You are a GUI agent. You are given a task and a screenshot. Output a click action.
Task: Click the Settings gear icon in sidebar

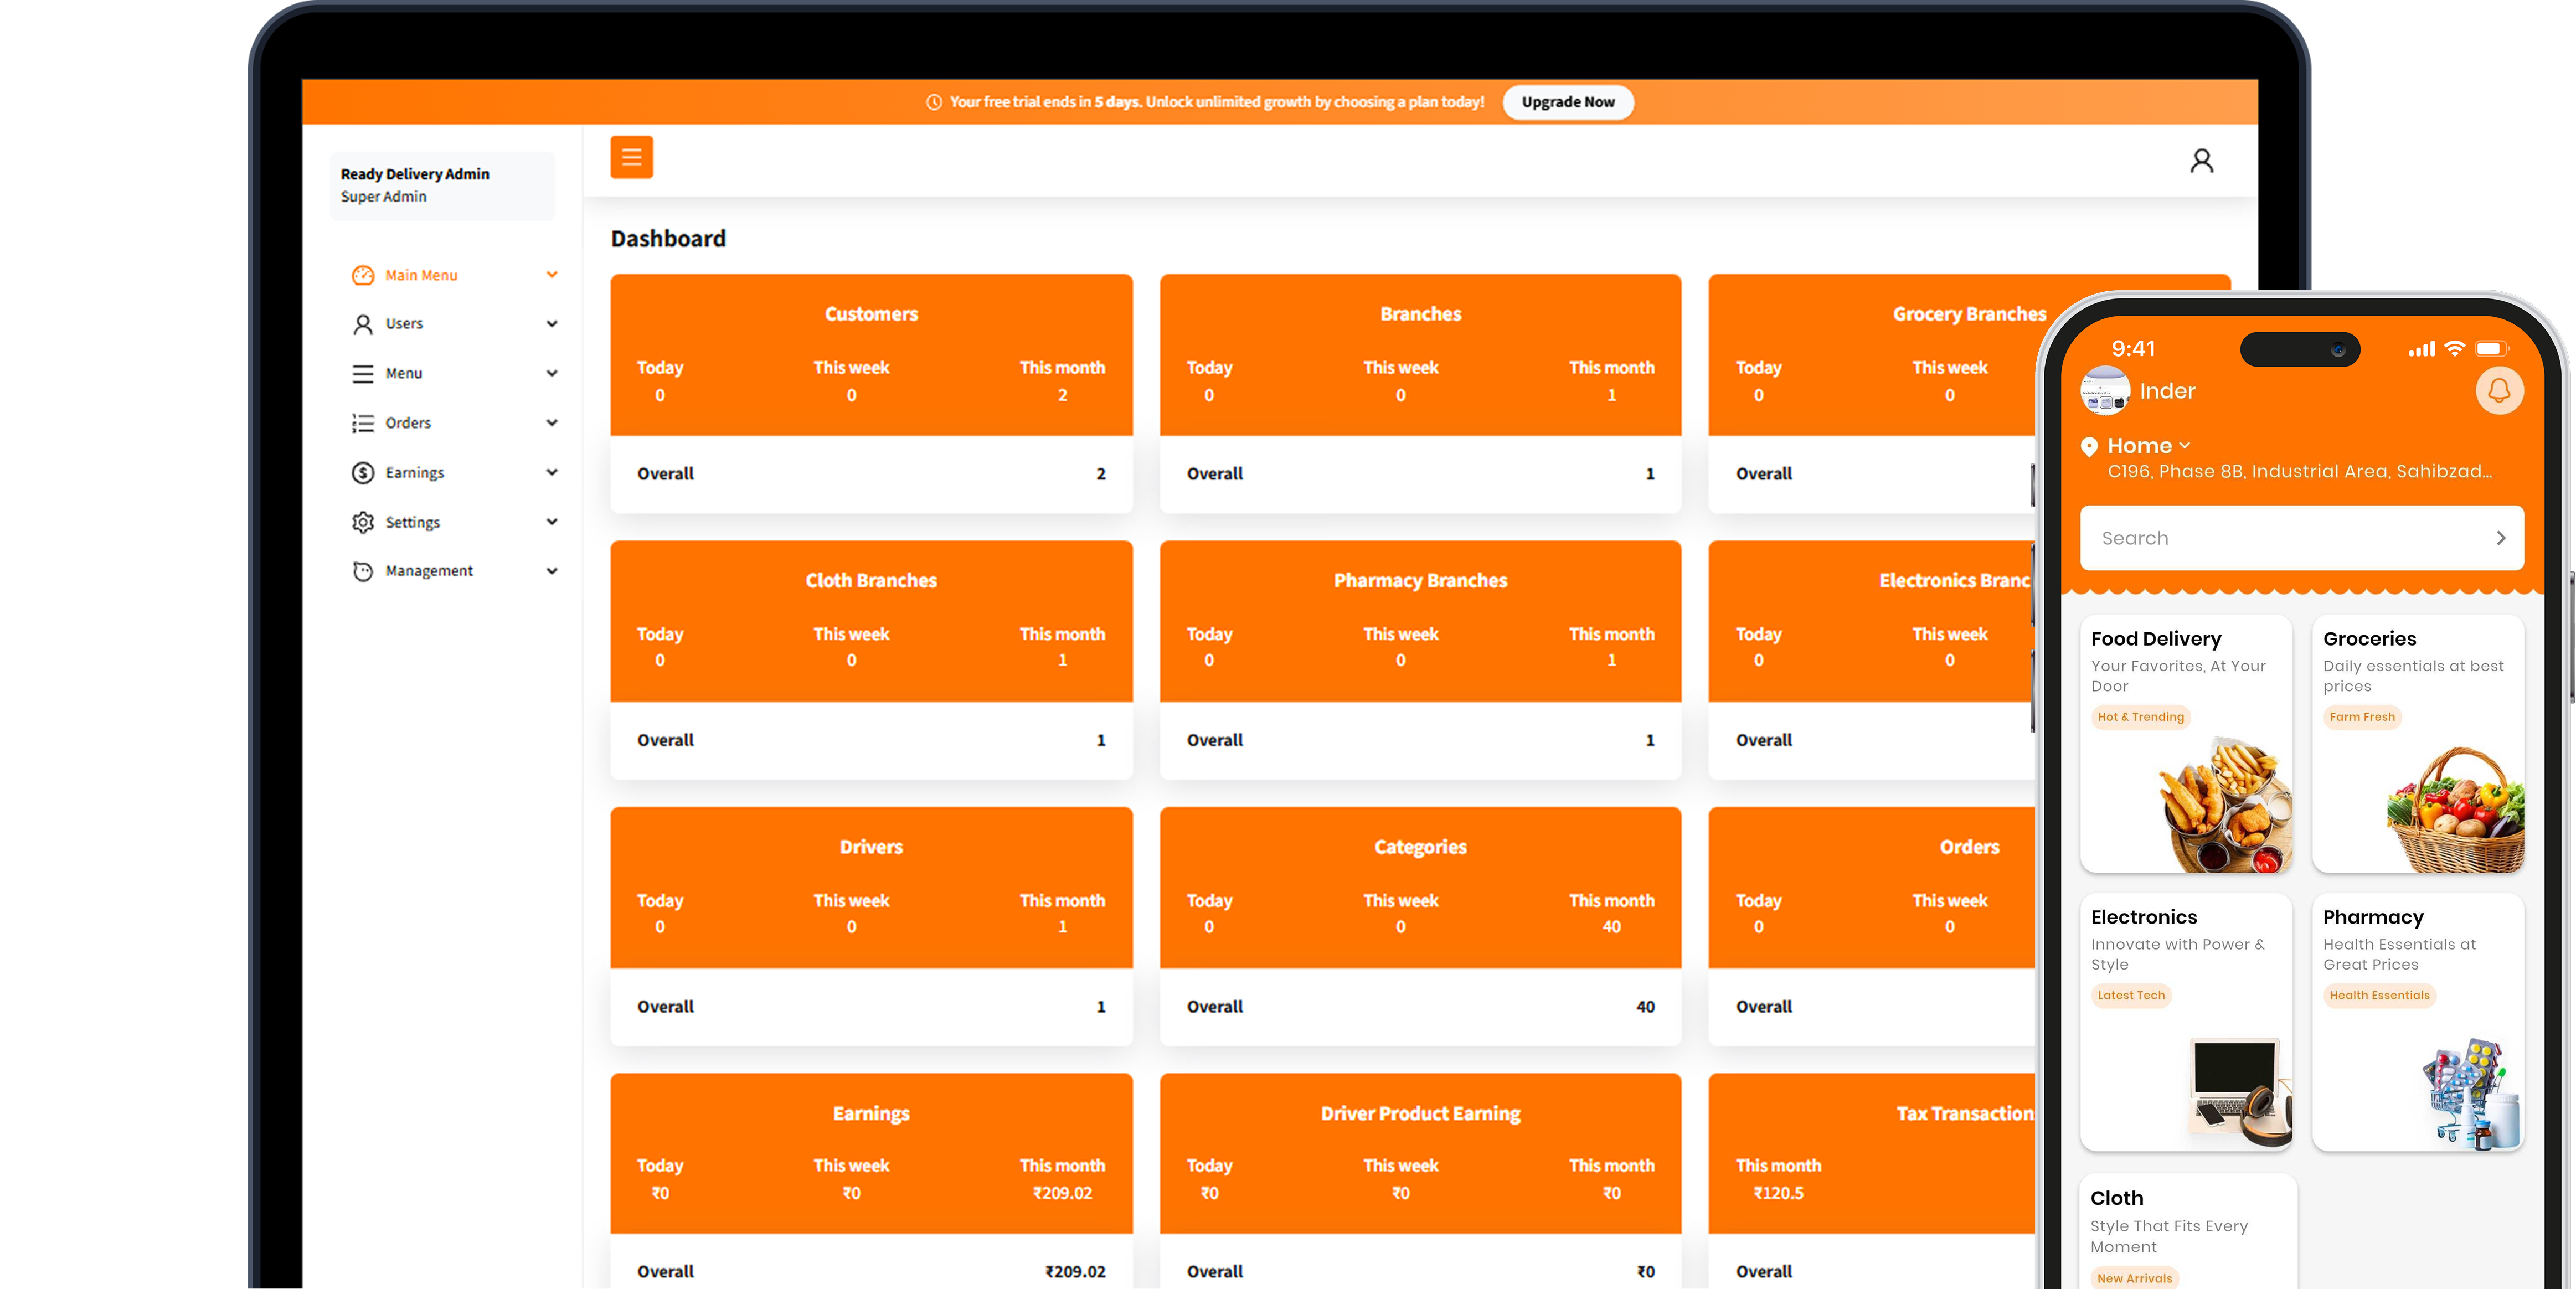click(363, 522)
